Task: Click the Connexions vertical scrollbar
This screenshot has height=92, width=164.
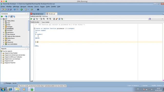Action: click(x=29, y=26)
